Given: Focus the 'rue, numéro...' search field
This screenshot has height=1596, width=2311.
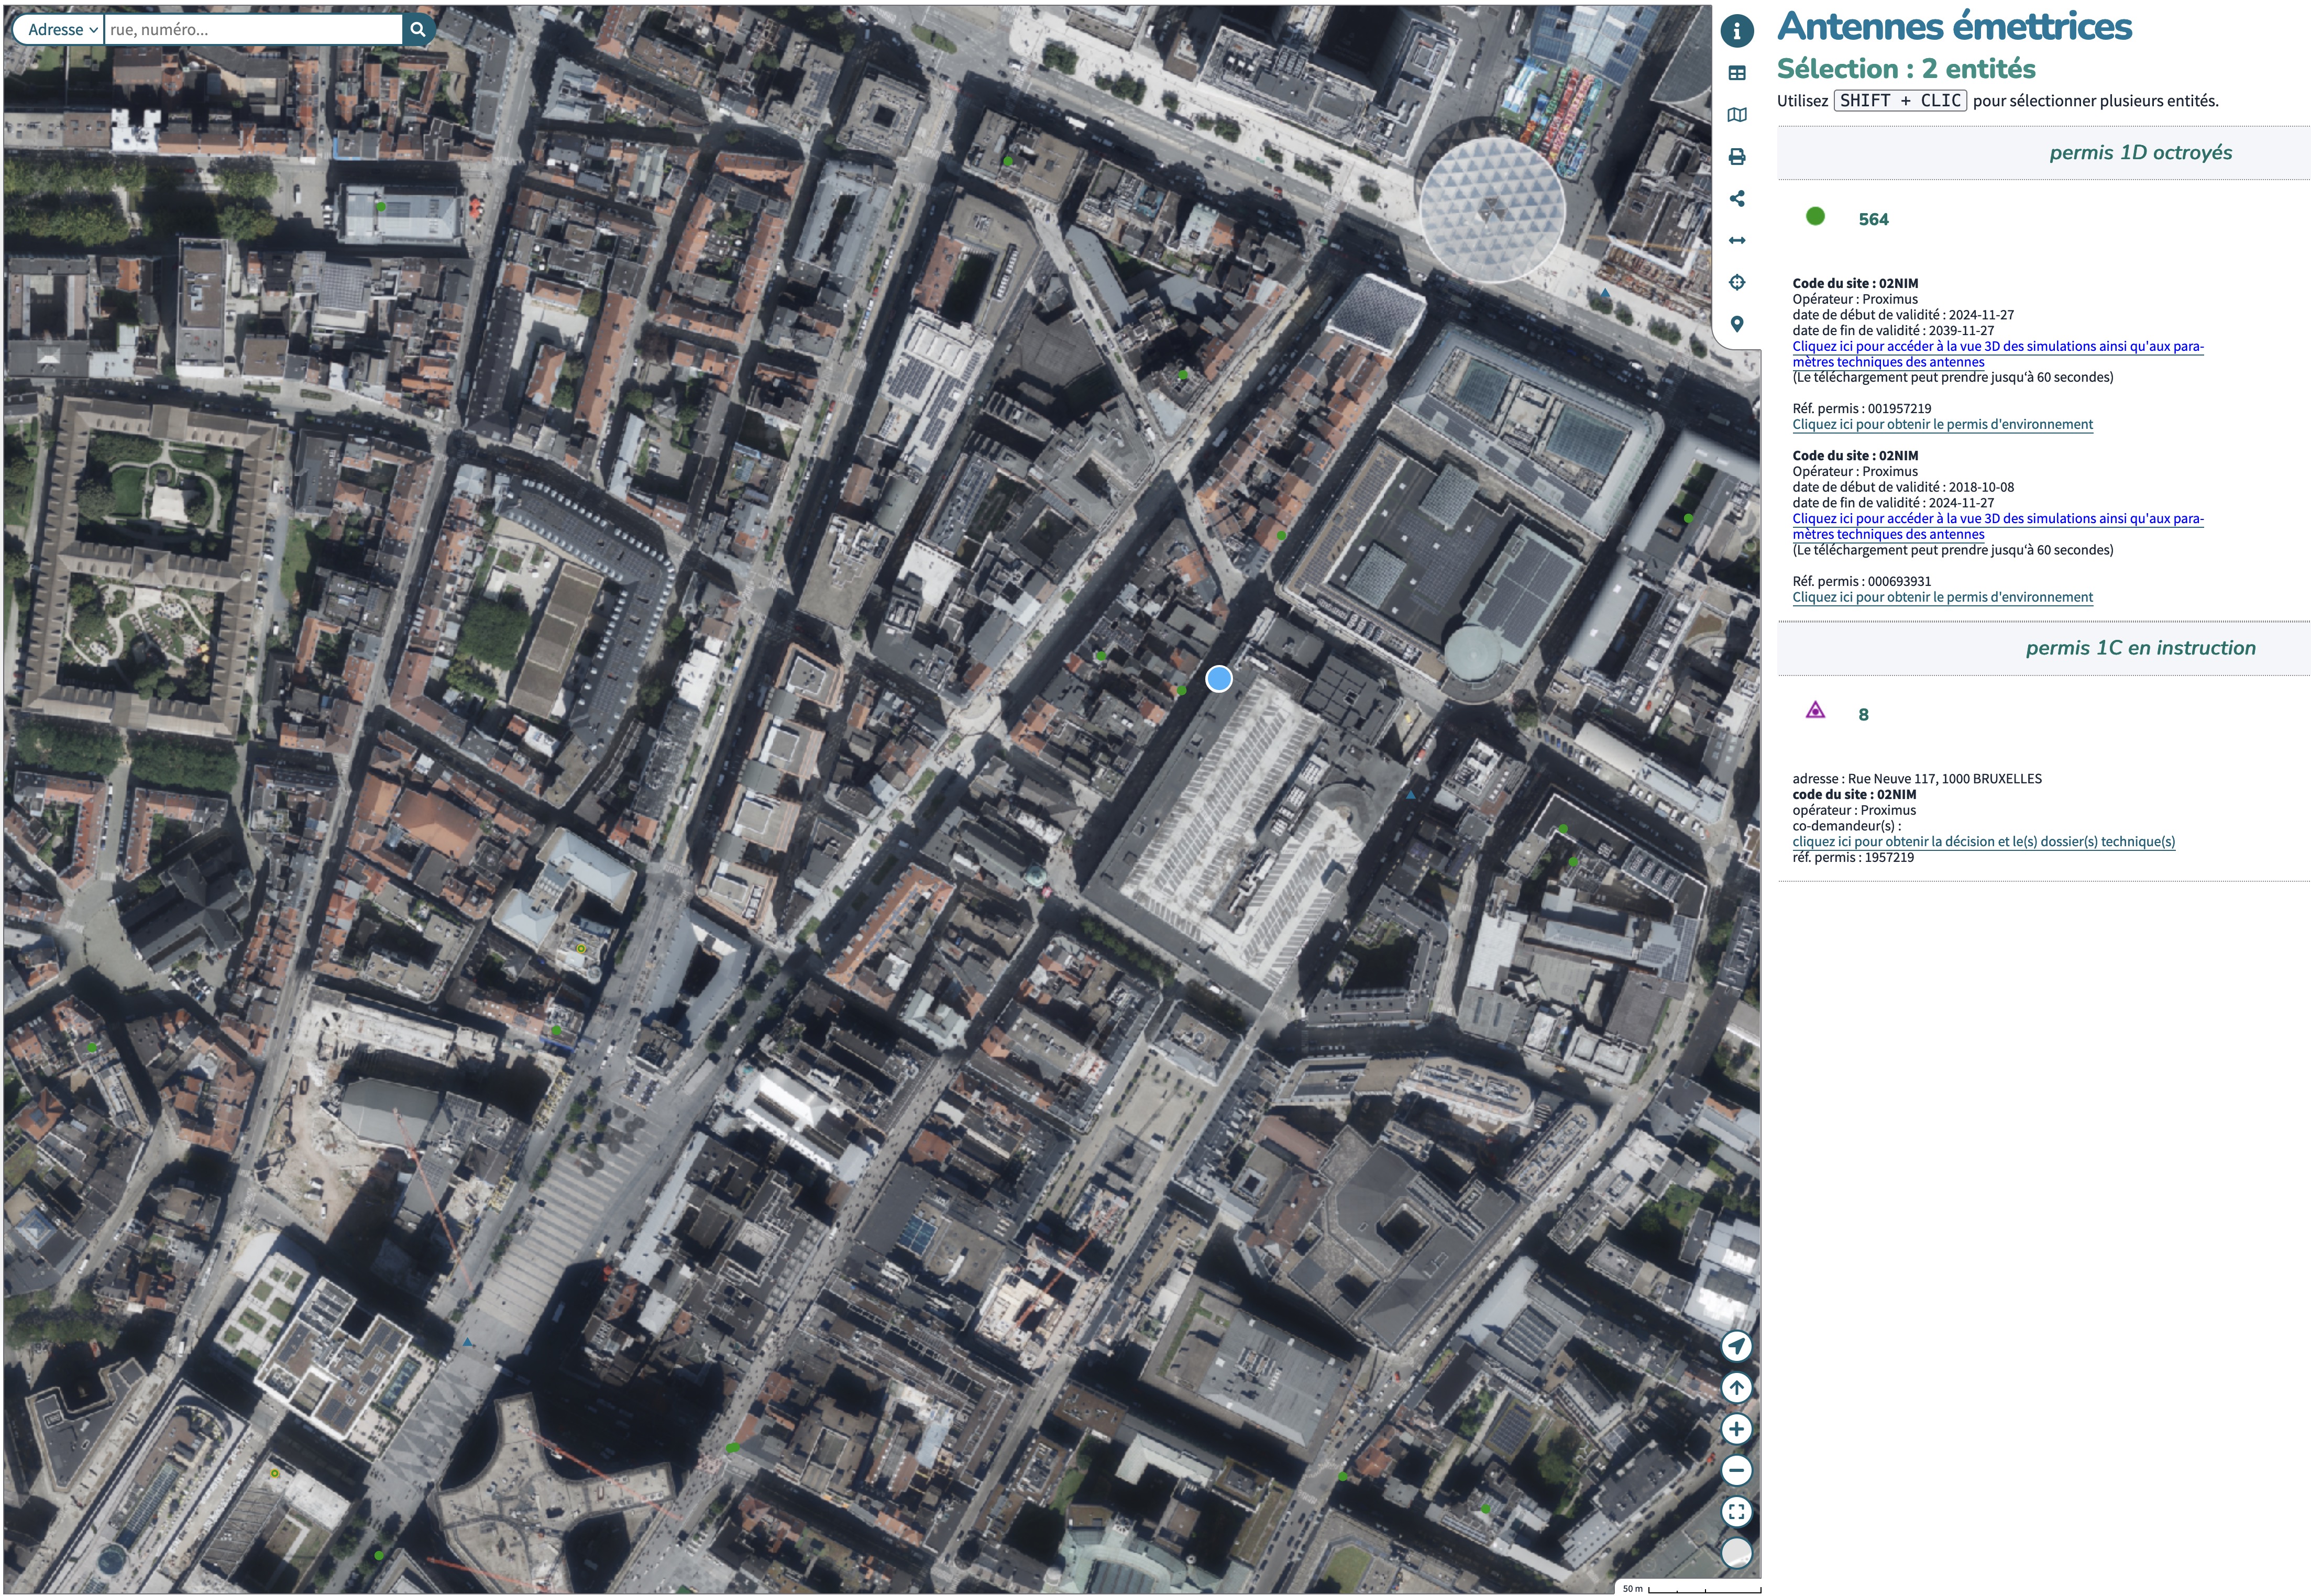Looking at the screenshot, I should click(x=253, y=30).
